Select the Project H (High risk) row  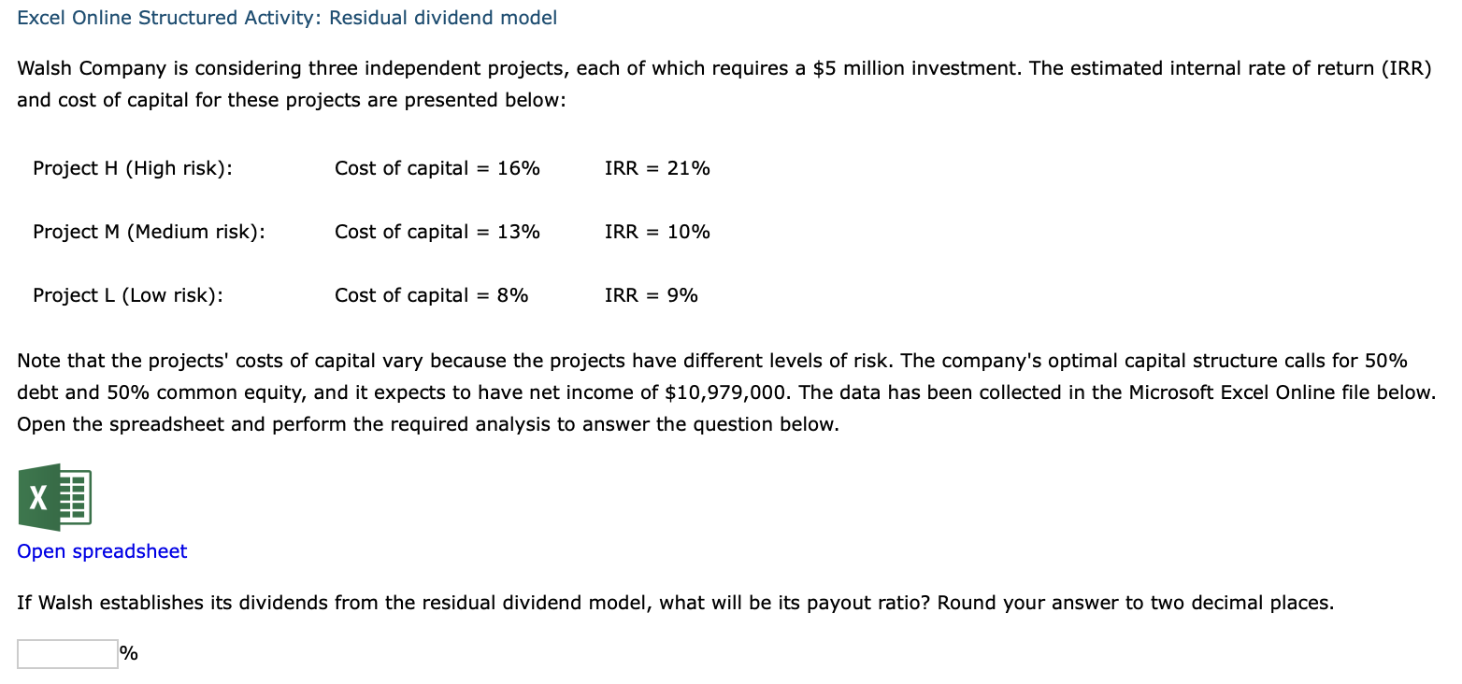[132, 168]
